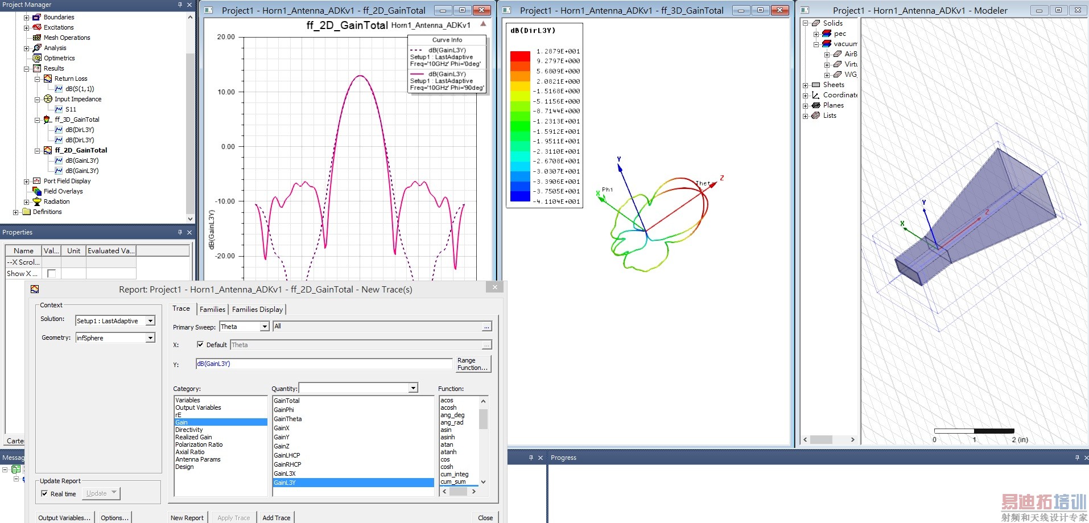The image size is (1089, 523).
Task: Uncheck the Default checkbox for X
Action: [x=200, y=344]
